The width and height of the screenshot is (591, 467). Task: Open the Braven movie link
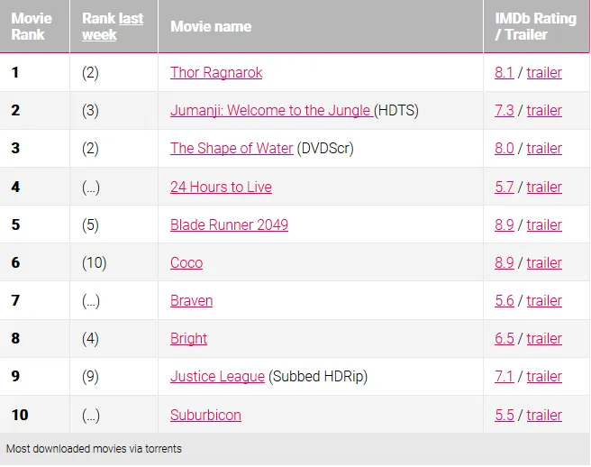pyautogui.click(x=191, y=300)
